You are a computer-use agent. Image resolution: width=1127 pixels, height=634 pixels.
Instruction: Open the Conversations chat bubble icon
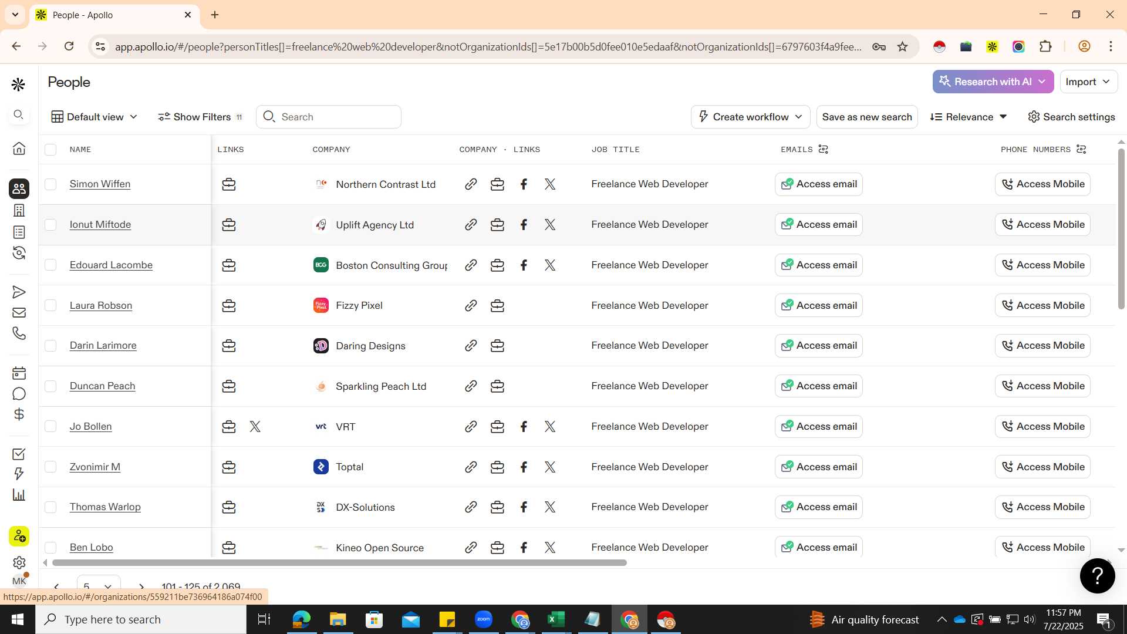point(19,393)
